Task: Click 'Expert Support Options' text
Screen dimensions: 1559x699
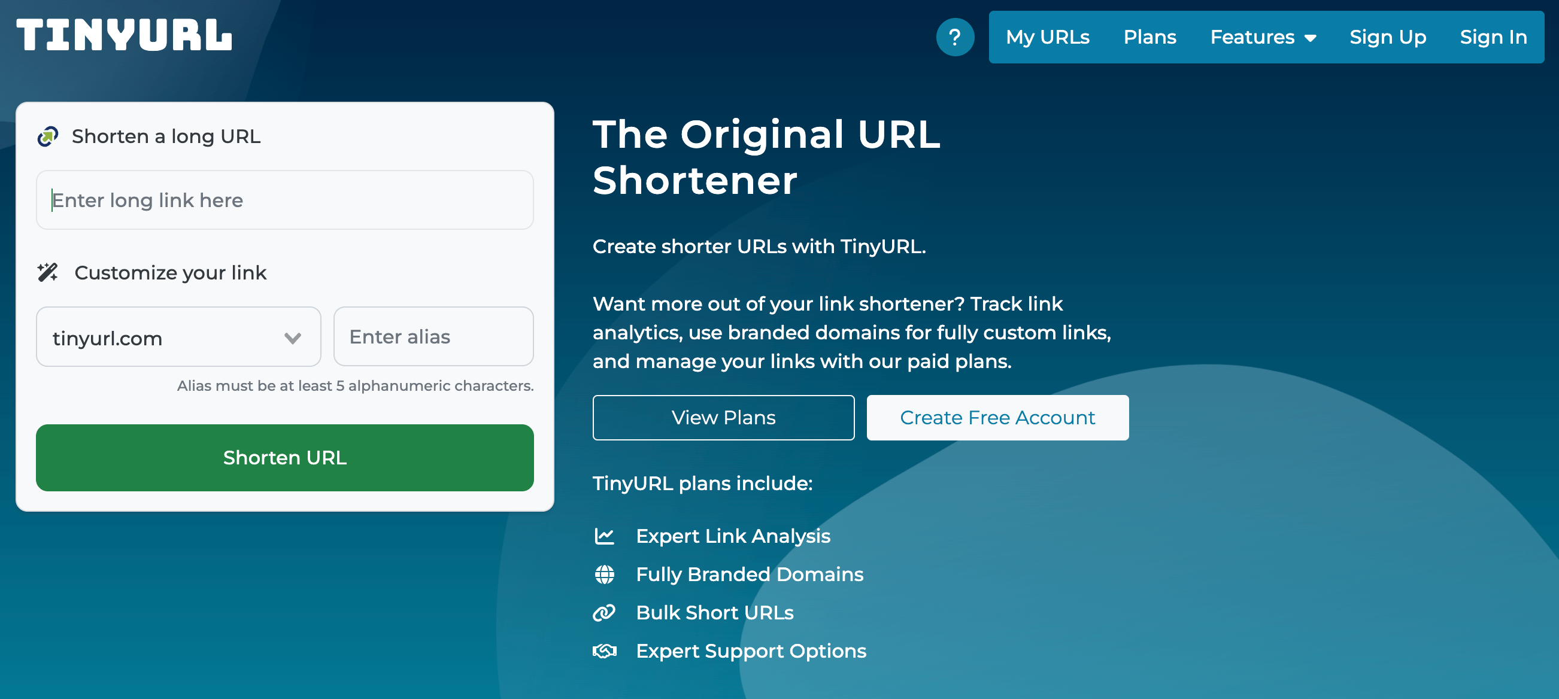Action: tap(751, 651)
